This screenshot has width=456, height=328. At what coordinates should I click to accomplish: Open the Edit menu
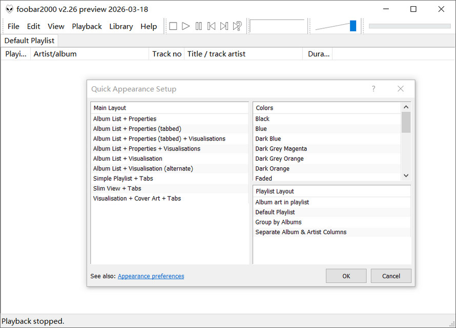point(33,26)
